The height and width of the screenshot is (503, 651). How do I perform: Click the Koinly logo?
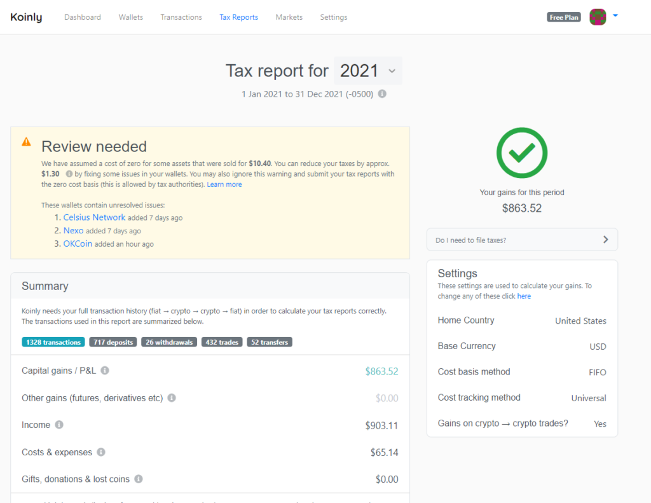pyautogui.click(x=26, y=17)
